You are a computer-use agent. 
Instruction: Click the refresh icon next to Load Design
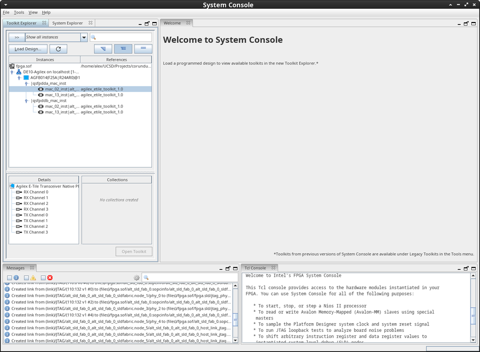coord(58,49)
